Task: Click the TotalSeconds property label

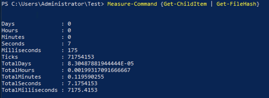Action: click(x=22, y=83)
